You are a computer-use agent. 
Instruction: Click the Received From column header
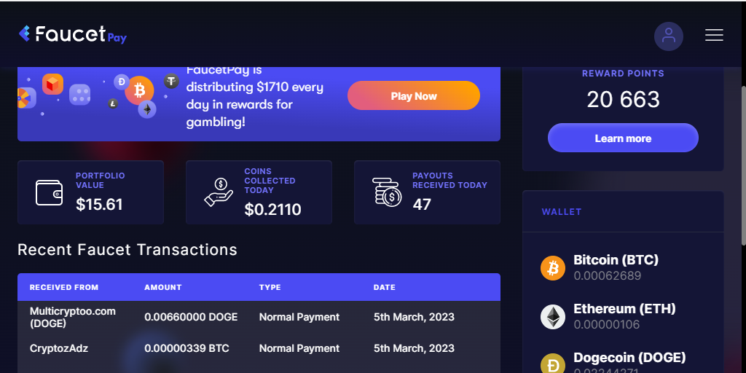(64, 287)
